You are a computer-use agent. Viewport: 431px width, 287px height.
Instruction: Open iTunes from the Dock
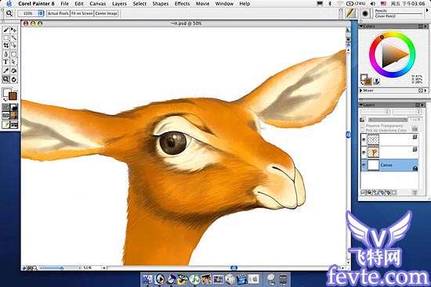[195, 279]
